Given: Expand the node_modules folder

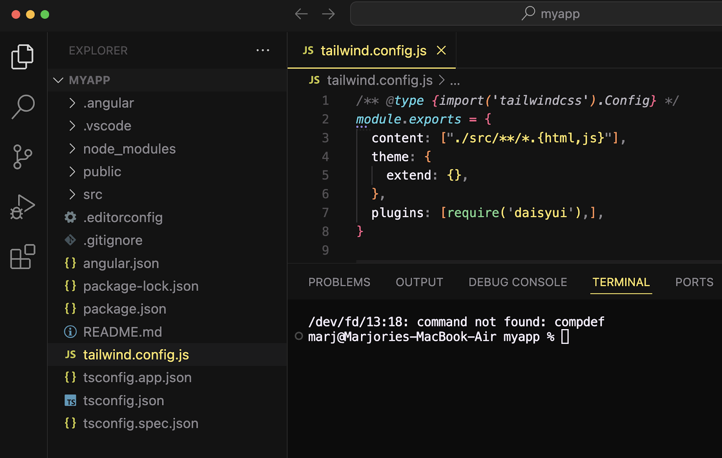Looking at the screenshot, I should click(129, 149).
